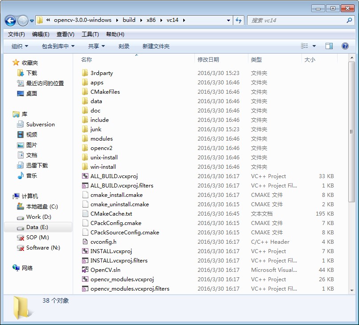
Task: Click the search magnifier icon
Action: [x=349, y=21]
